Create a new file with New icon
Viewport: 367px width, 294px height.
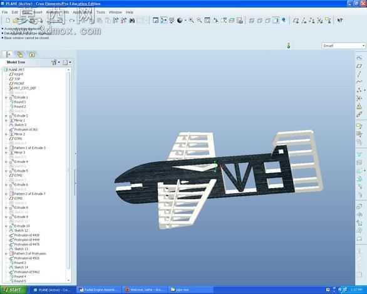point(8,21)
